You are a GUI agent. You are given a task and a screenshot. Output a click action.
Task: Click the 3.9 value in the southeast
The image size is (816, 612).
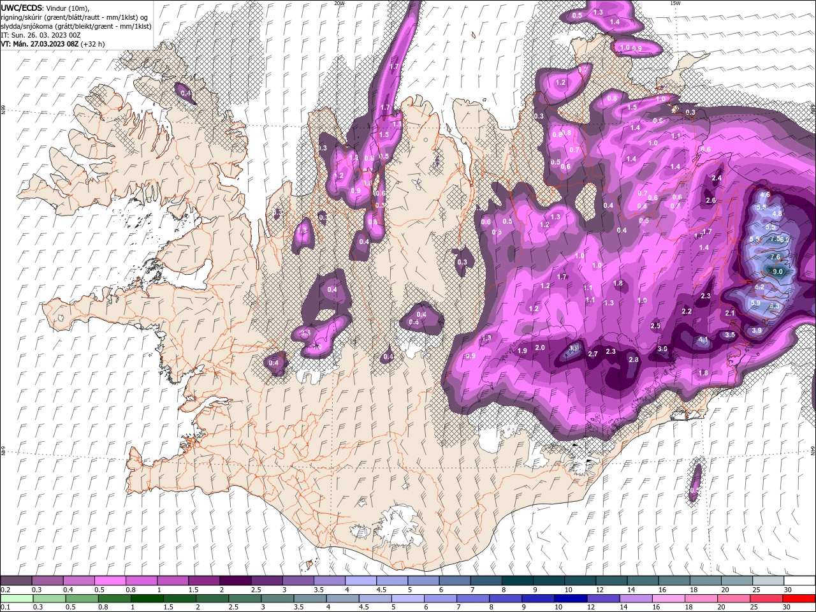(757, 330)
